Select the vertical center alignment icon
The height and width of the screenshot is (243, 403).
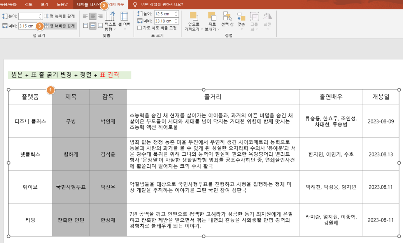tap(94, 26)
